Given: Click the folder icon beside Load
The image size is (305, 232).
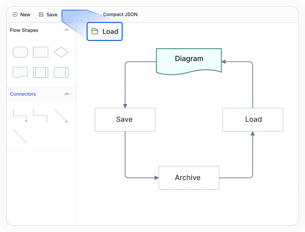Looking at the screenshot, I should tap(95, 31).
